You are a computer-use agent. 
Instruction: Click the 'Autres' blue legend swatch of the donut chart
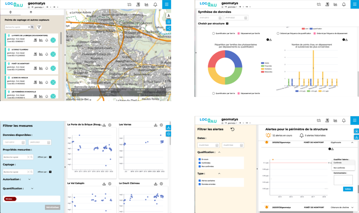262,63
